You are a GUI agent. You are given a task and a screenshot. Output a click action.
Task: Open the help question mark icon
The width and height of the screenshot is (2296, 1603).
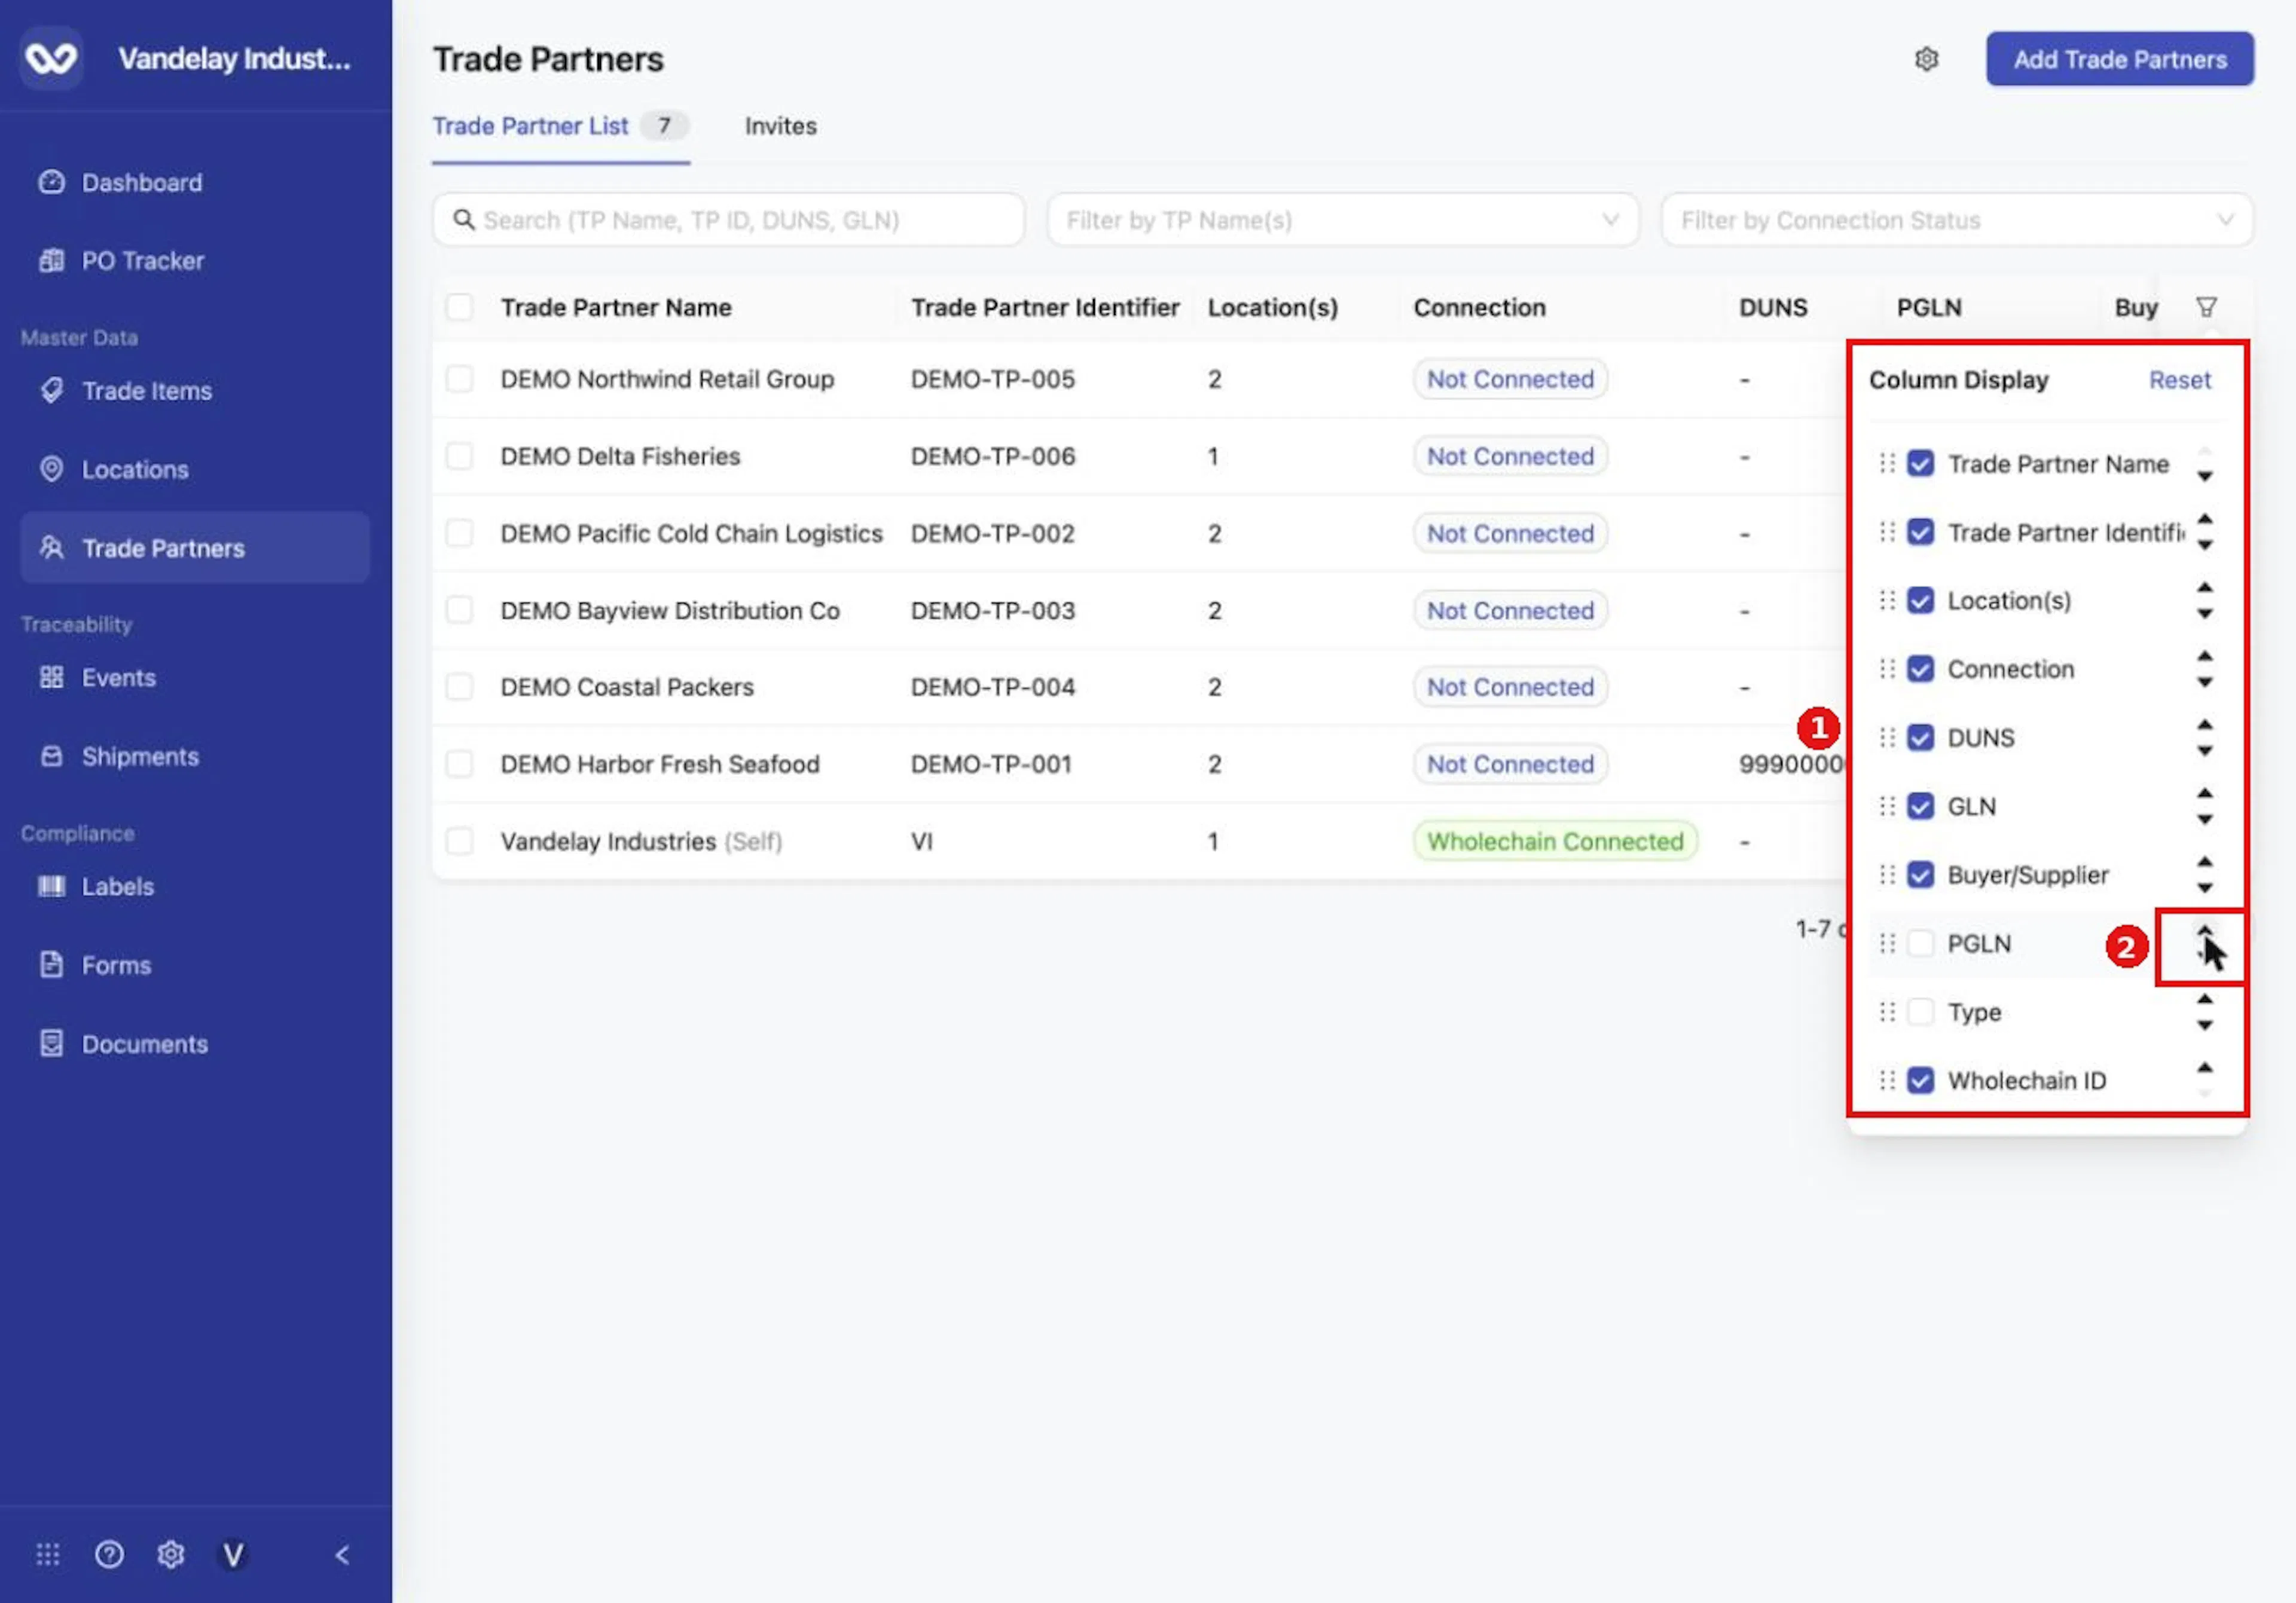[x=109, y=1554]
